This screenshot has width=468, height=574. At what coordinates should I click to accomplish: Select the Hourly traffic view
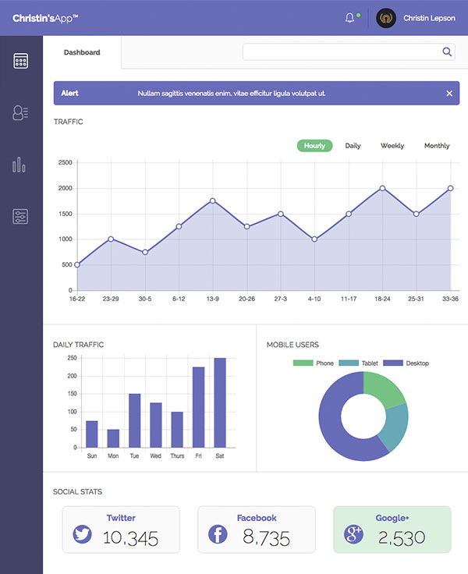click(x=314, y=146)
